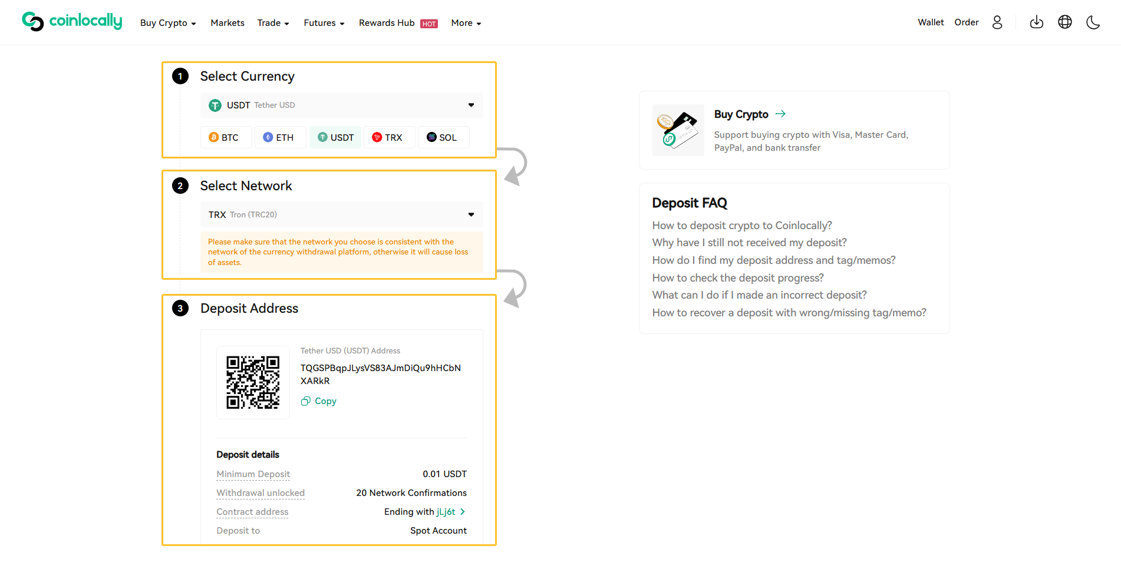Click the Buy Crypto card illustration

[678, 130]
